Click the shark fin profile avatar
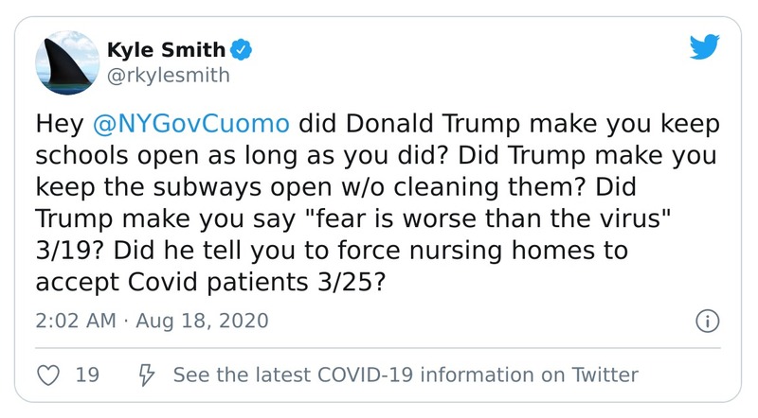The width and height of the screenshot is (758, 418). [69, 62]
